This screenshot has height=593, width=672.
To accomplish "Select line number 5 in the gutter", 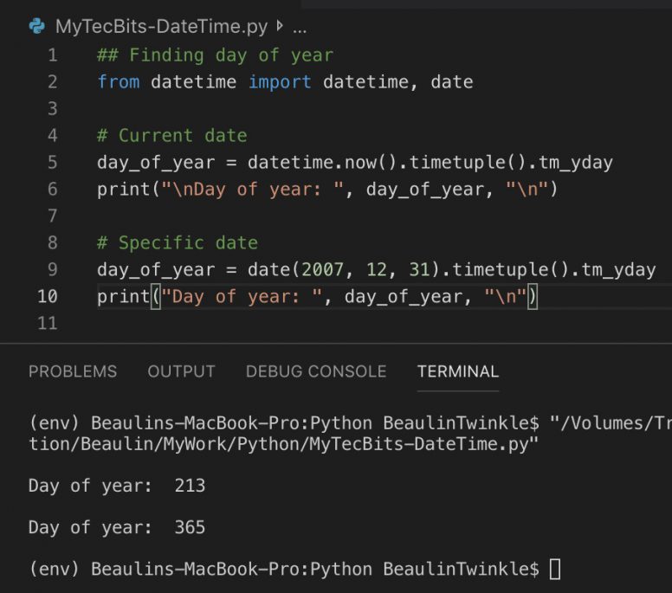I will point(53,163).
